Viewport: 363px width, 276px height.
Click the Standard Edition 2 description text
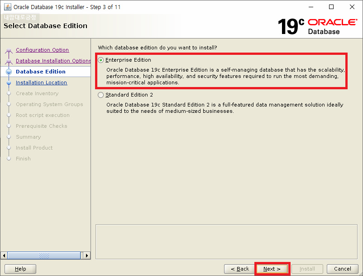point(225,108)
